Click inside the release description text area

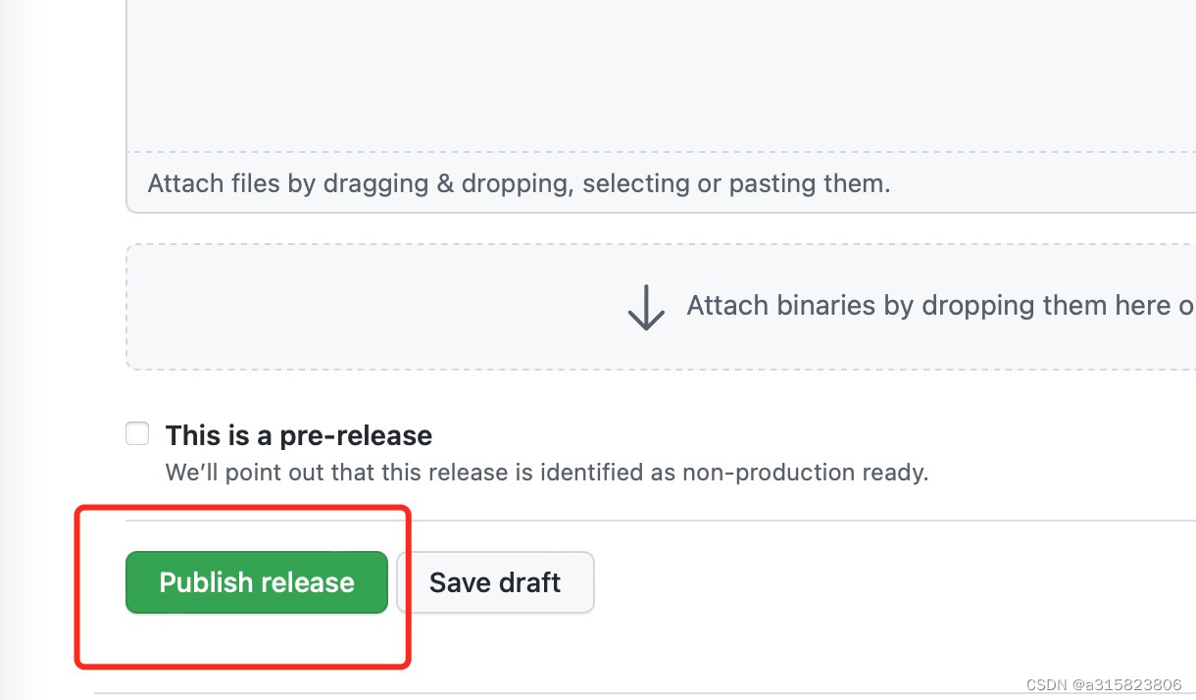coord(661,75)
